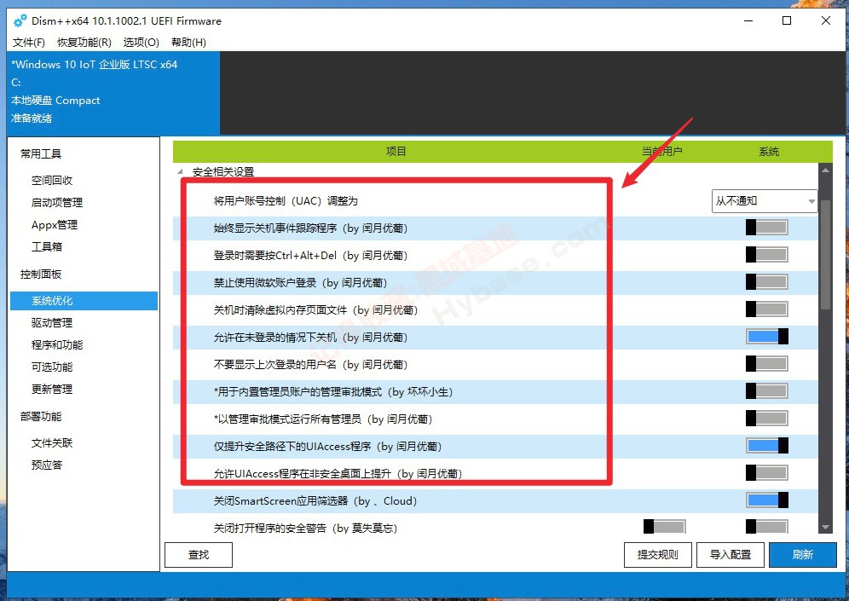
Task: Open the 选项(O) menu
Action: pos(141,43)
